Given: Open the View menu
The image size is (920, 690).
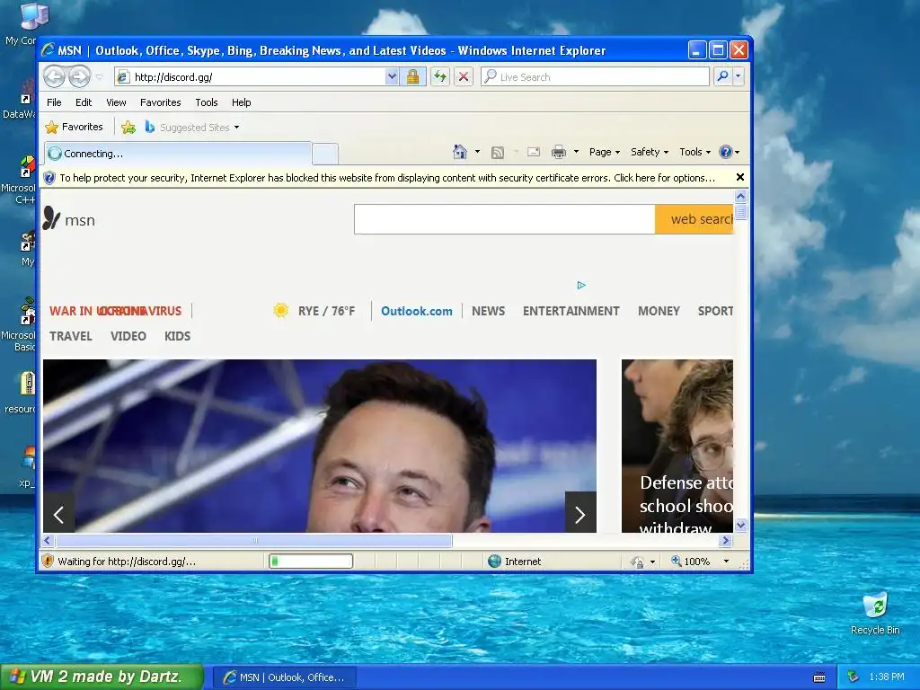Looking at the screenshot, I should tap(116, 102).
